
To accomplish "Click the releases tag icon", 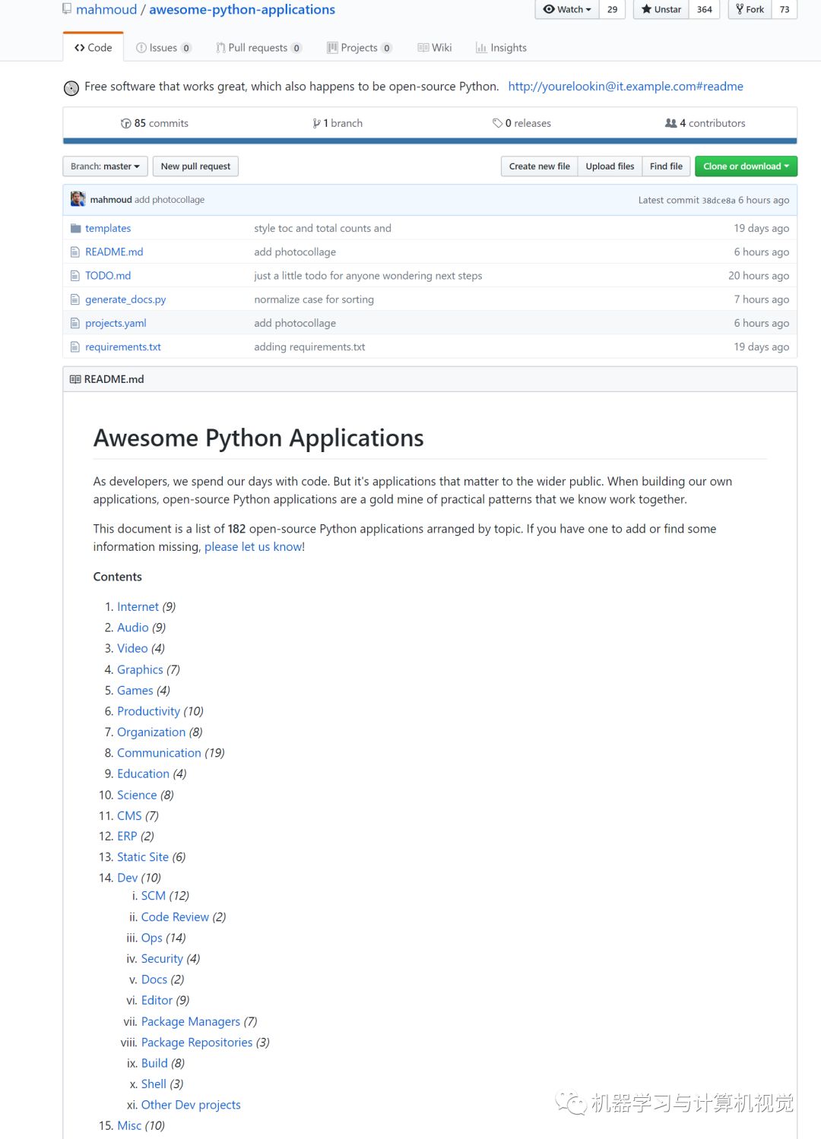I will [497, 123].
